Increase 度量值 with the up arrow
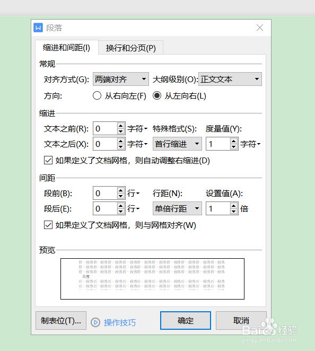Screen dimensions: 315x351 click(234, 141)
